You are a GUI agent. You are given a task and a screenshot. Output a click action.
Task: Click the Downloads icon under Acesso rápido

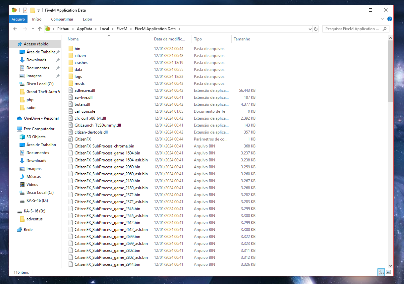click(22, 60)
